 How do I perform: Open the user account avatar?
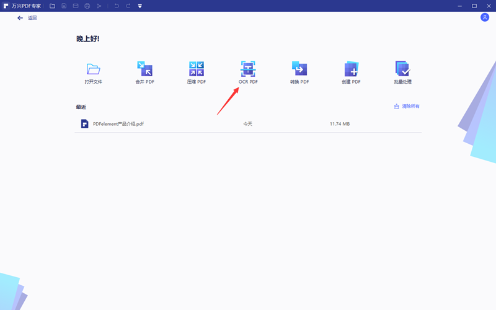coord(485,17)
